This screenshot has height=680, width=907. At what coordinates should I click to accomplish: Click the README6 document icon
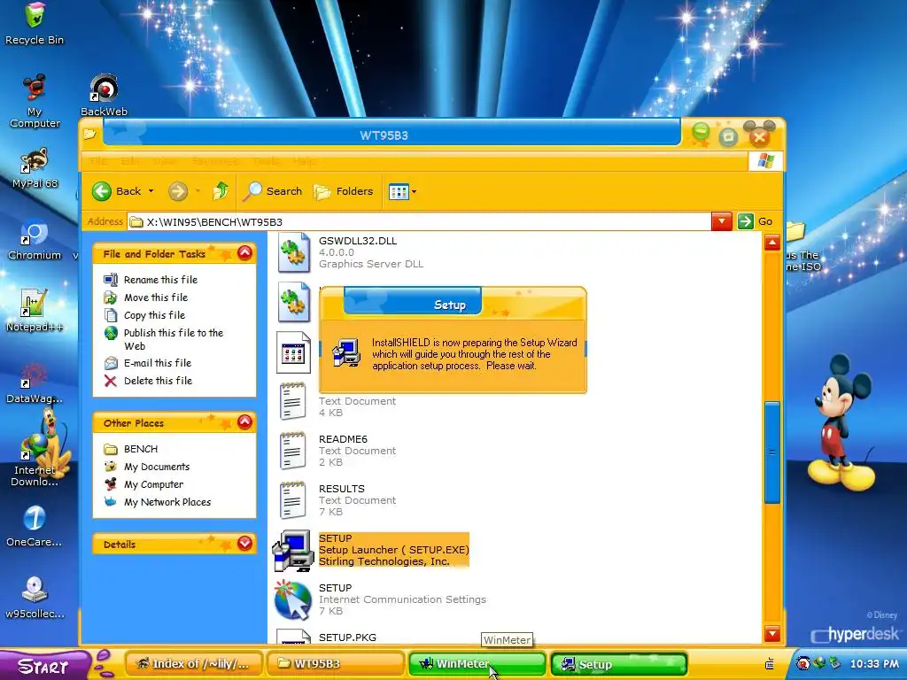coord(292,451)
